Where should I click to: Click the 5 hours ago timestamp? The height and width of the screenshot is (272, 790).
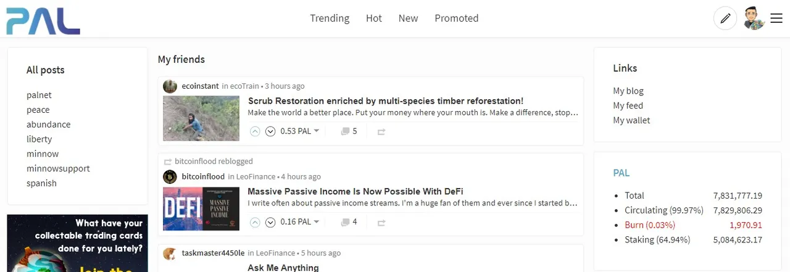pos(321,253)
